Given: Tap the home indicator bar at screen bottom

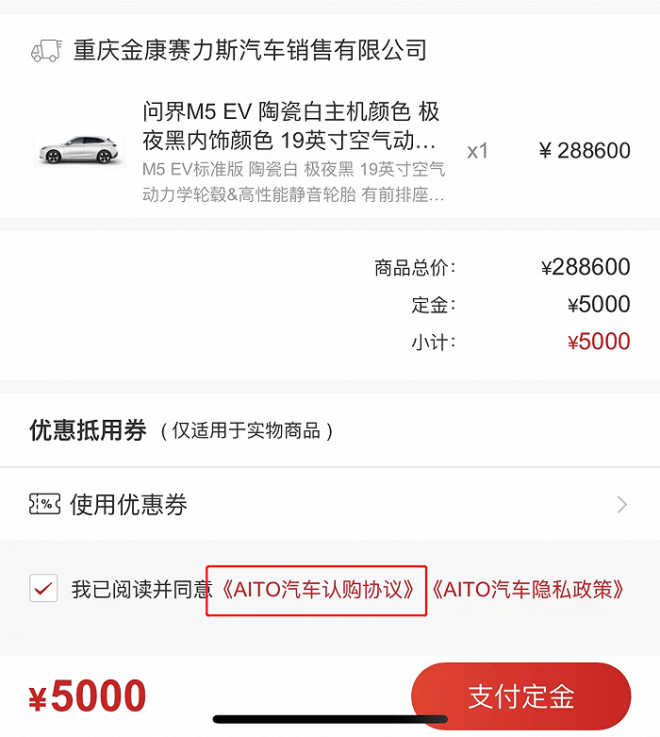Looking at the screenshot, I should click(x=329, y=719).
